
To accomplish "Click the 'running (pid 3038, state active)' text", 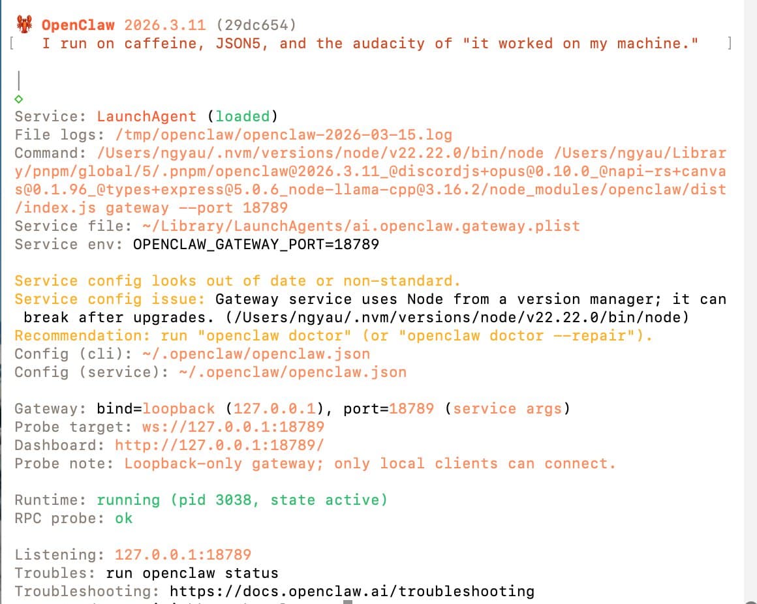I will 242,500.
